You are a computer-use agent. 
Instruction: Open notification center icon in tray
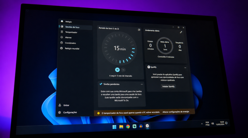point(226,123)
